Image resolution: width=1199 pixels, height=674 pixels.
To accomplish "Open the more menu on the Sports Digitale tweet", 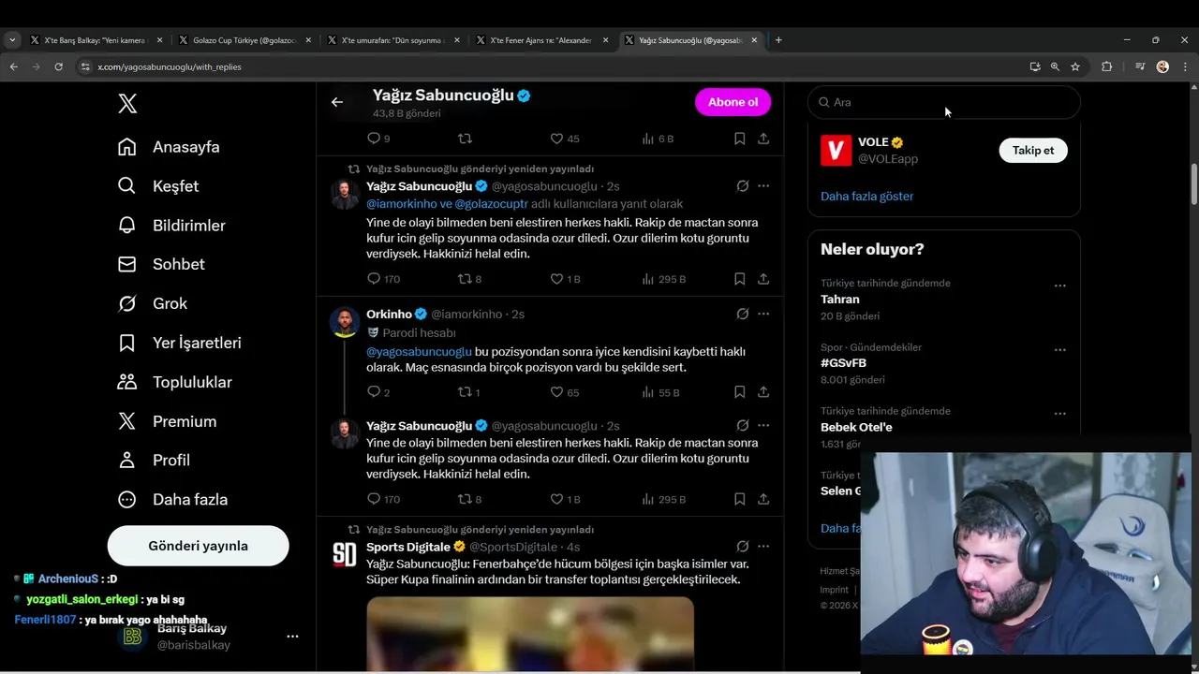I will pyautogui.click(x=763, y=547).
